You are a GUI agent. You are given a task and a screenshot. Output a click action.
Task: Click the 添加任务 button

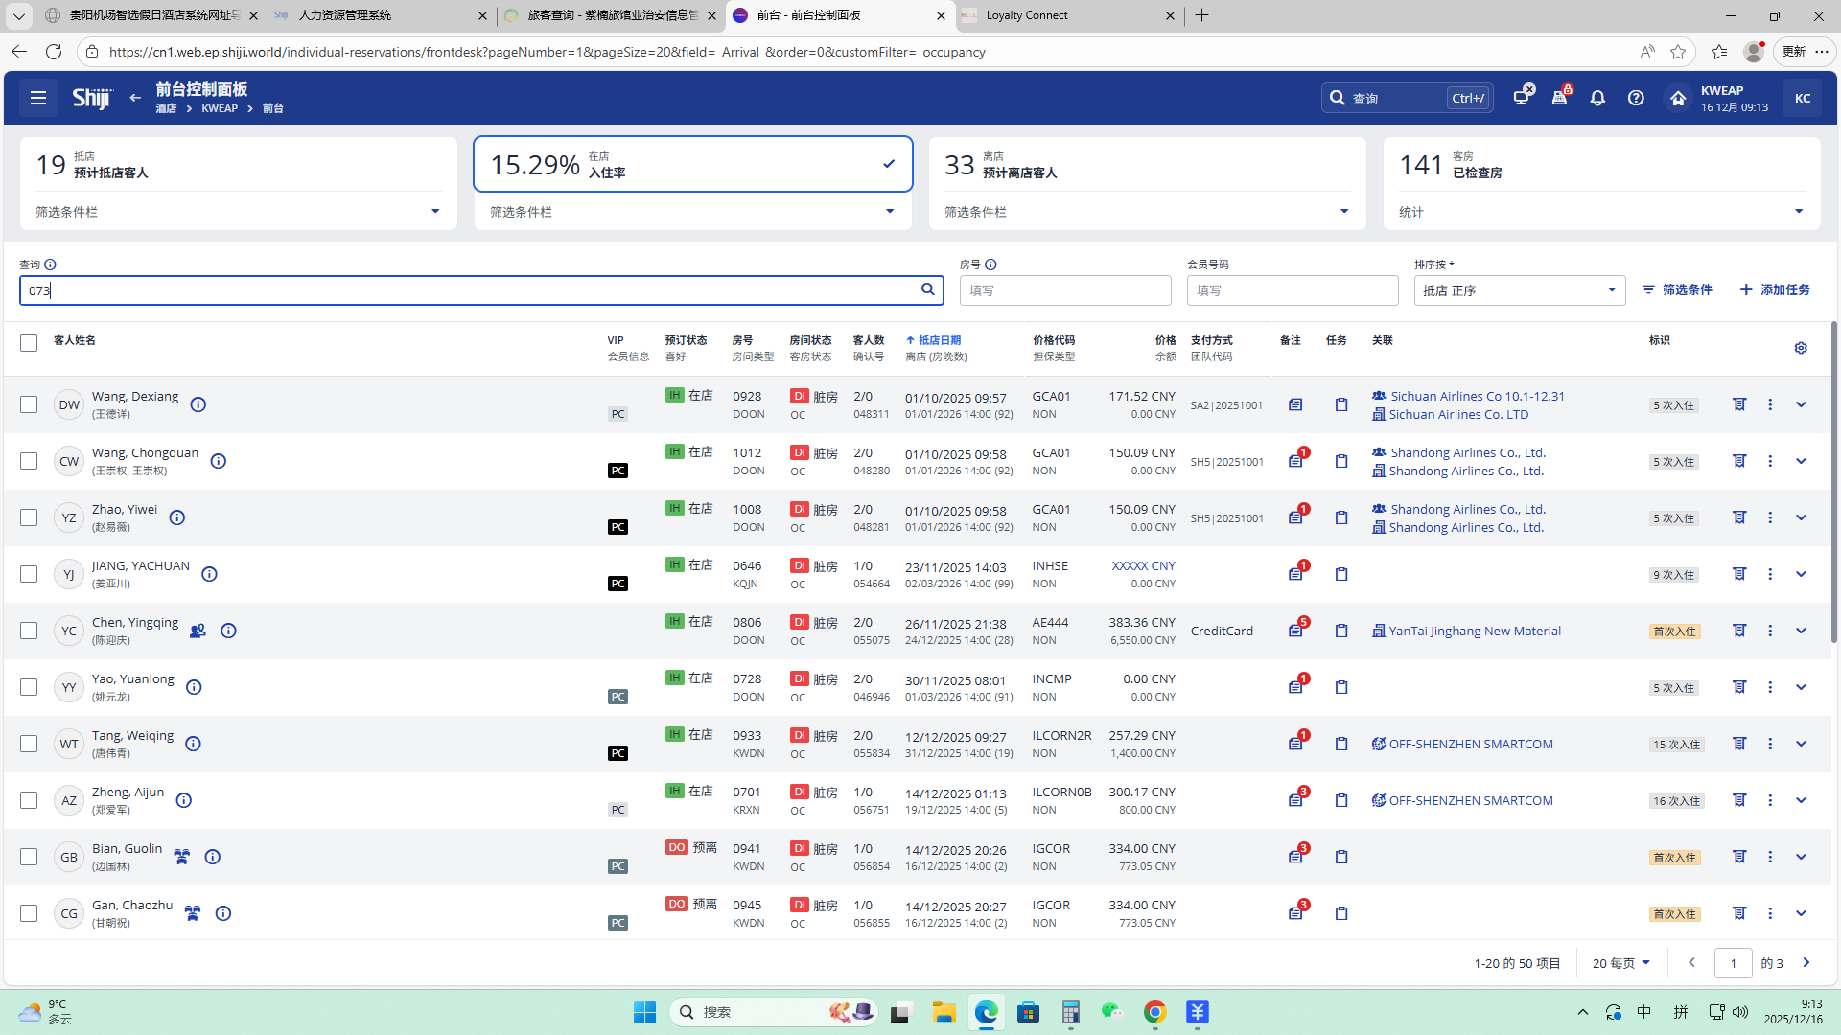1775,289
